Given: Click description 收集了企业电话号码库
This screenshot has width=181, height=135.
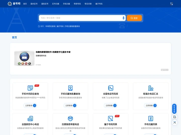Looking at the screenshot, I should 111,98.
